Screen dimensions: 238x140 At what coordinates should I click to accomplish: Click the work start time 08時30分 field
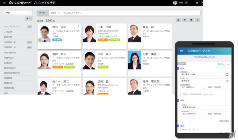[191, 87]
